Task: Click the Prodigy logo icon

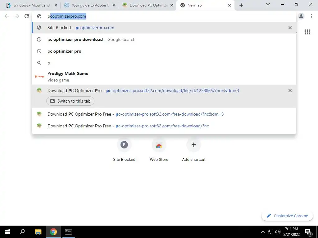Action: coord(39,77)
